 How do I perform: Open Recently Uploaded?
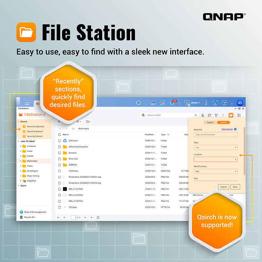tap(36, 126)
